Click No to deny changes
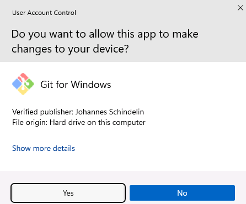246x204 pixels. click(182, 193)
